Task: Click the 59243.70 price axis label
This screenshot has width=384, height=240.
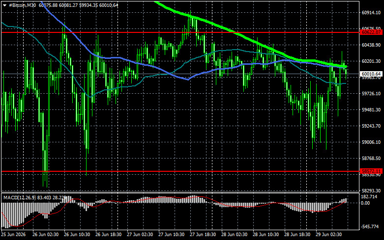Action: [371, 126]
